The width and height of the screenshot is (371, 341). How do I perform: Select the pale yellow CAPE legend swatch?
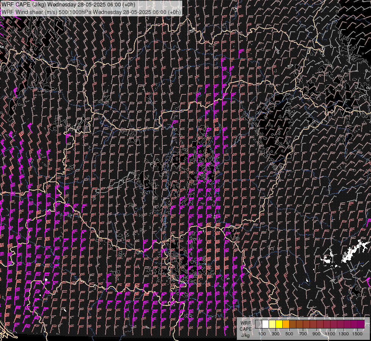tap(272, 324)
